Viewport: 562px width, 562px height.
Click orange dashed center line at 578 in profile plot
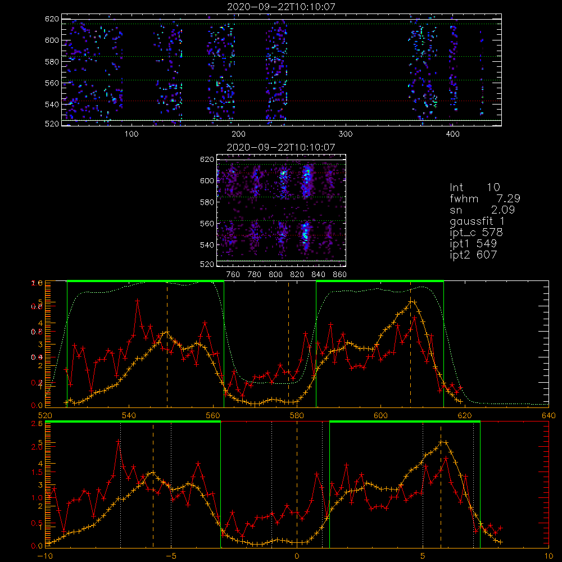288,344
